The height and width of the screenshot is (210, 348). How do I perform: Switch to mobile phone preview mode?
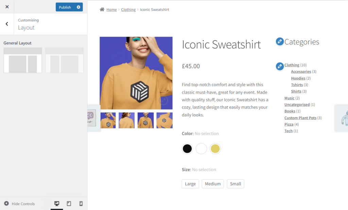pos(81,203)
